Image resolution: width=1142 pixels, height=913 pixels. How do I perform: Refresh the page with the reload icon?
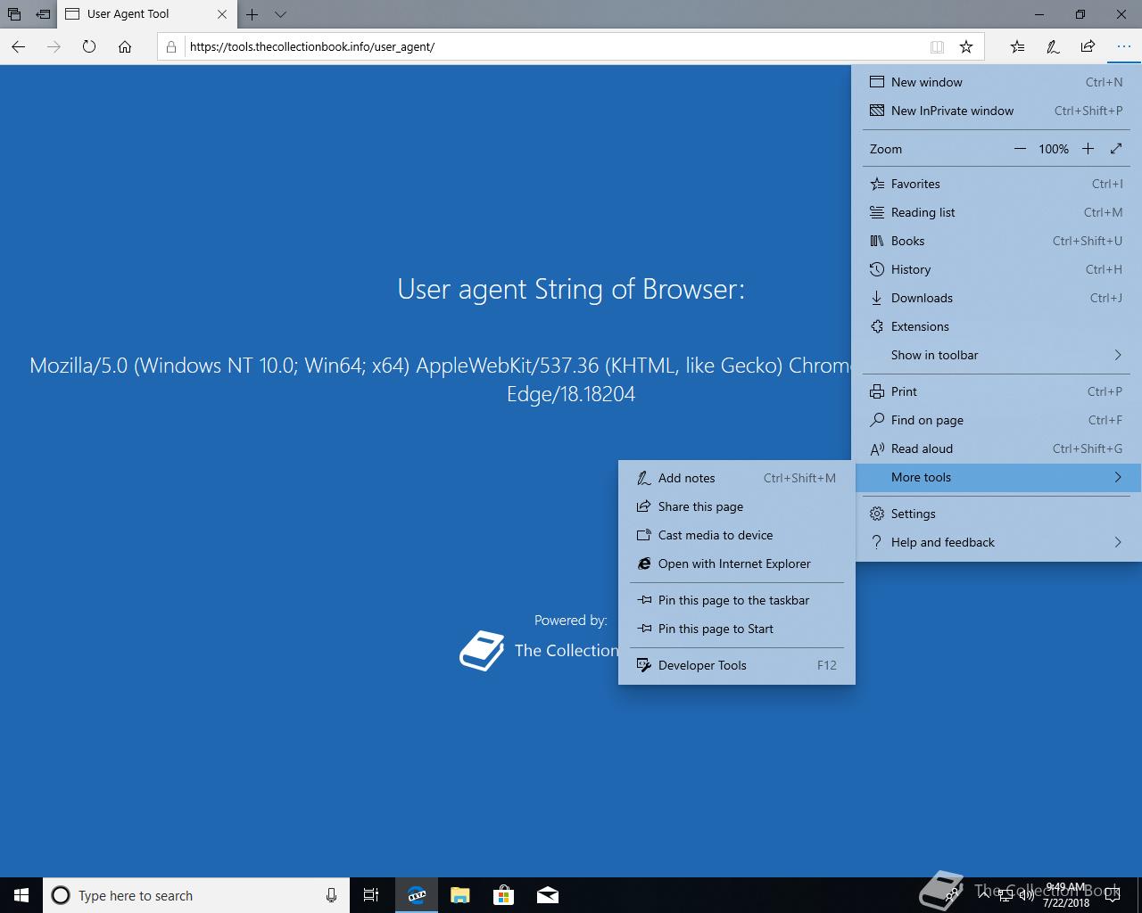tap(89, 46)
